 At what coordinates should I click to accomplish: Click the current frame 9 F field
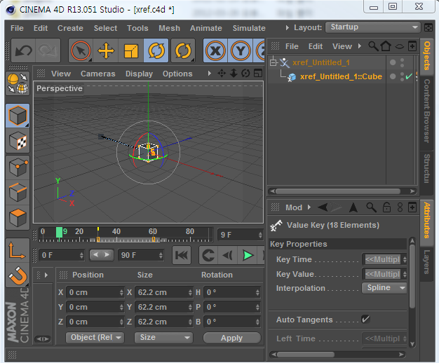point(241,235)
